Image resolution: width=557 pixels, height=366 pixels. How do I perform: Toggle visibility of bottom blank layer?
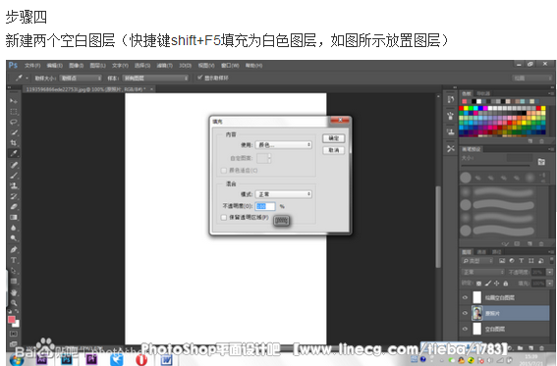(465, 329)
